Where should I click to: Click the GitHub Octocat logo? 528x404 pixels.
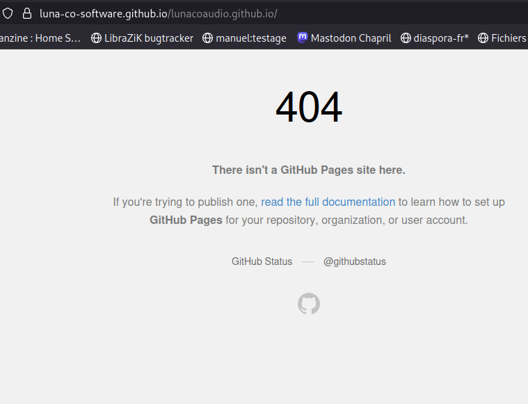tap(308, 304)
